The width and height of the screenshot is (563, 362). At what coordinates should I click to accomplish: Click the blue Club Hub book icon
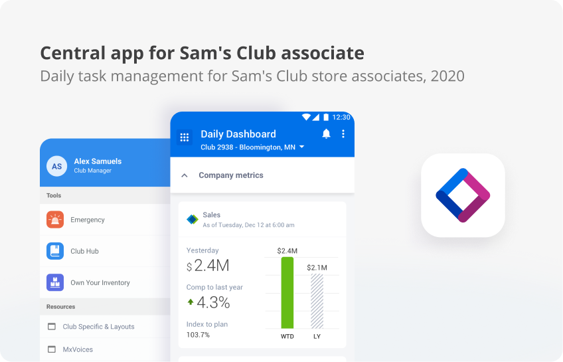click(x=55, y=251)
